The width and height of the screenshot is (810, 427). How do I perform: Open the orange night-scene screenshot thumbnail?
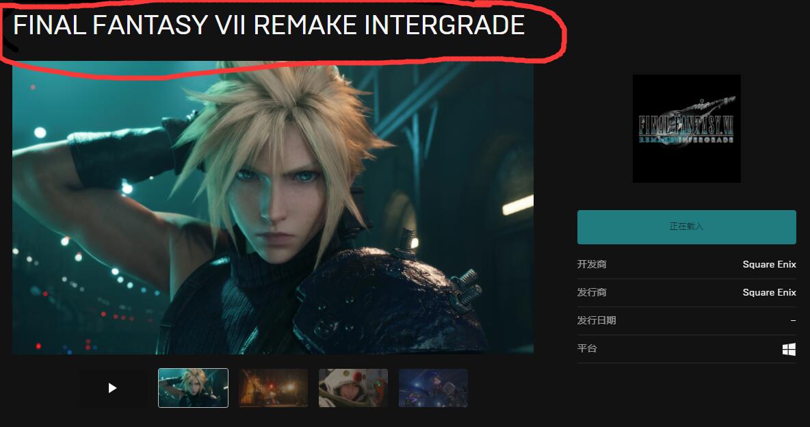(x=273, y=388)
